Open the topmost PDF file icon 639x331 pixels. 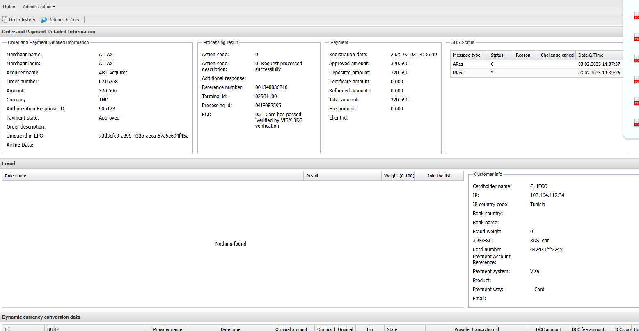click(x=637, y=16)
